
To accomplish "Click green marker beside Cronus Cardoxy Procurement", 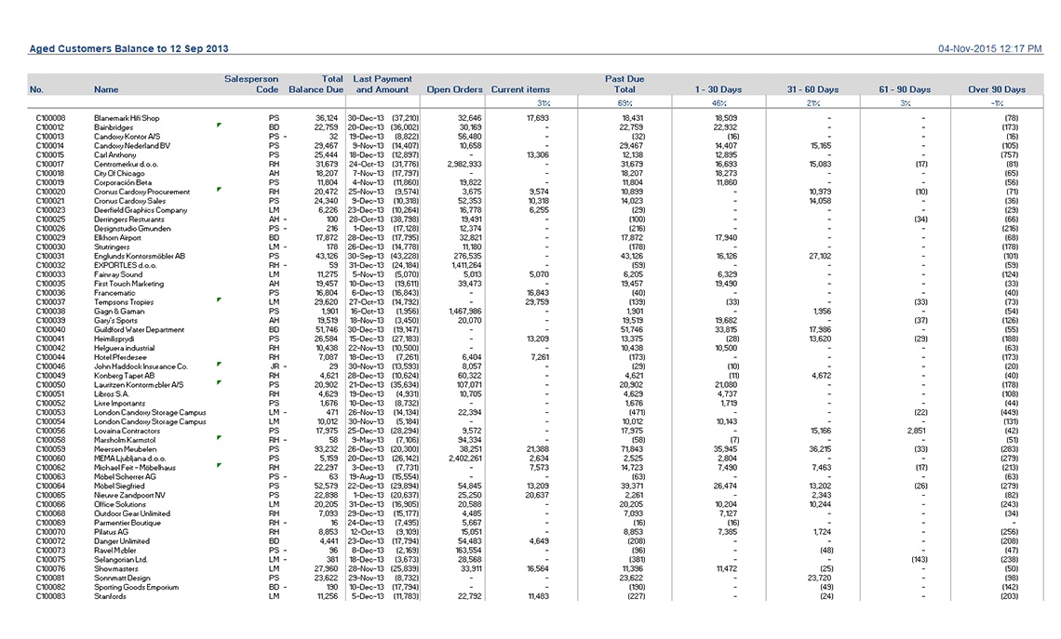I will pos(219,190).
